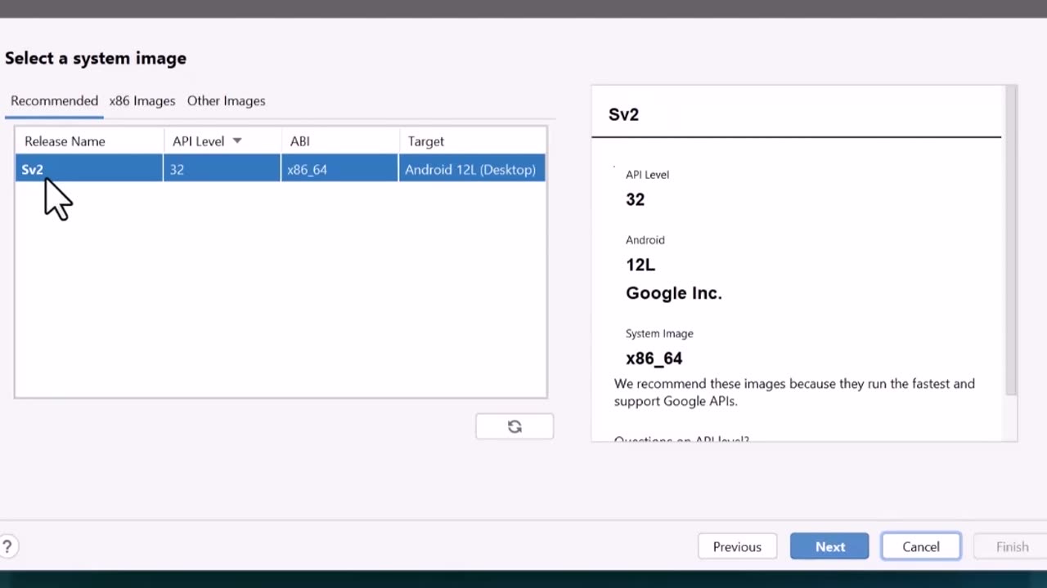Click the x86_64 ABI cell in the table

(308, 170)
